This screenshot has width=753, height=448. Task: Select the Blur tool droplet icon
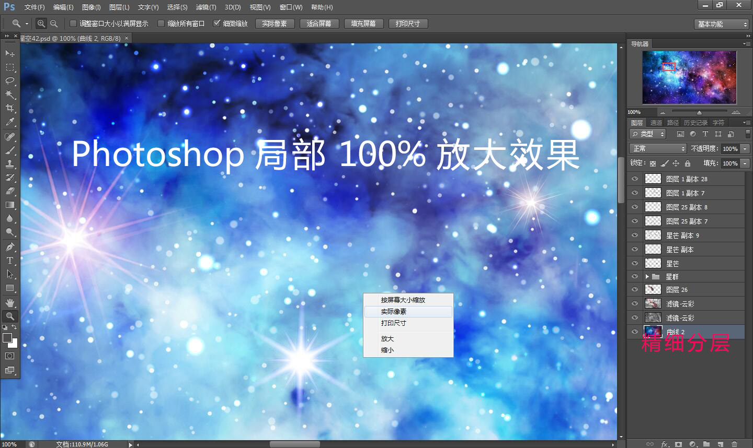point(10,218)
